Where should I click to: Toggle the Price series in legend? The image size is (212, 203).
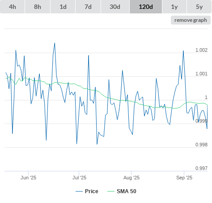91,191
